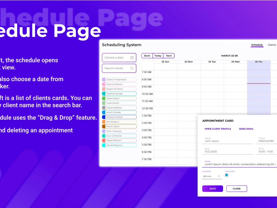Click the 7:00 AM time label
The width and height of the screenshot is (277, 208).
click(x=147, y=72)
